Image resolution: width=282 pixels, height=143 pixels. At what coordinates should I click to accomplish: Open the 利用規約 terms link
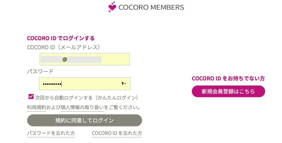(37, 107)
